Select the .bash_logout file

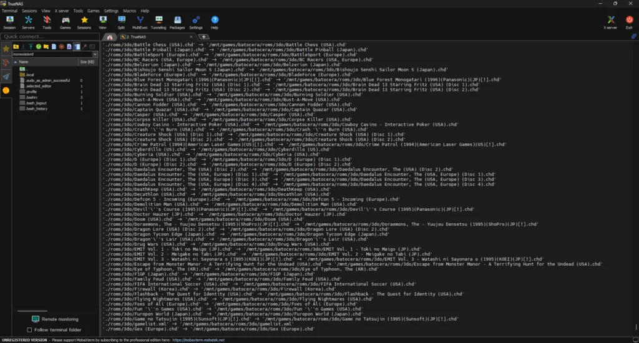33,104
